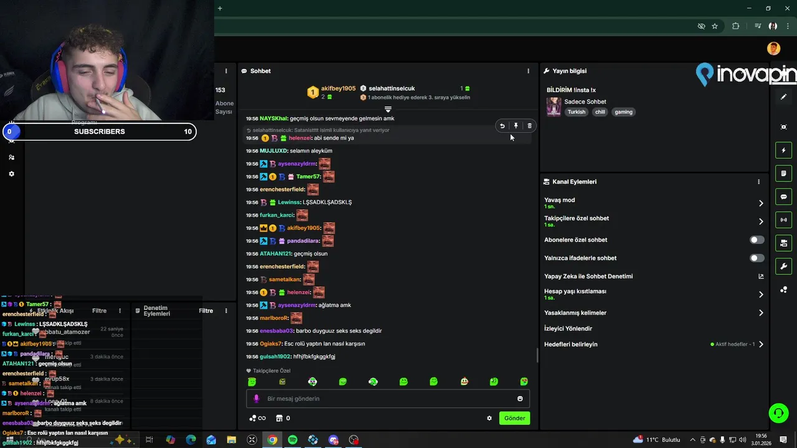Open chat settings gear near Gönder

(489, 418)
